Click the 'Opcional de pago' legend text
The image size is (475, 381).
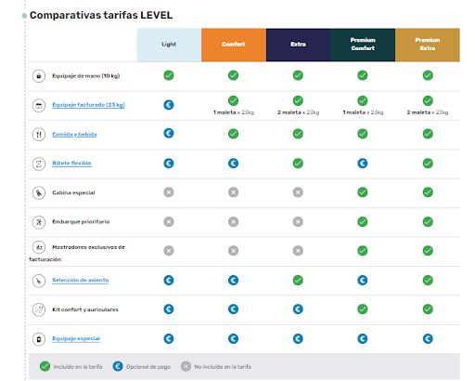(148, 367)
